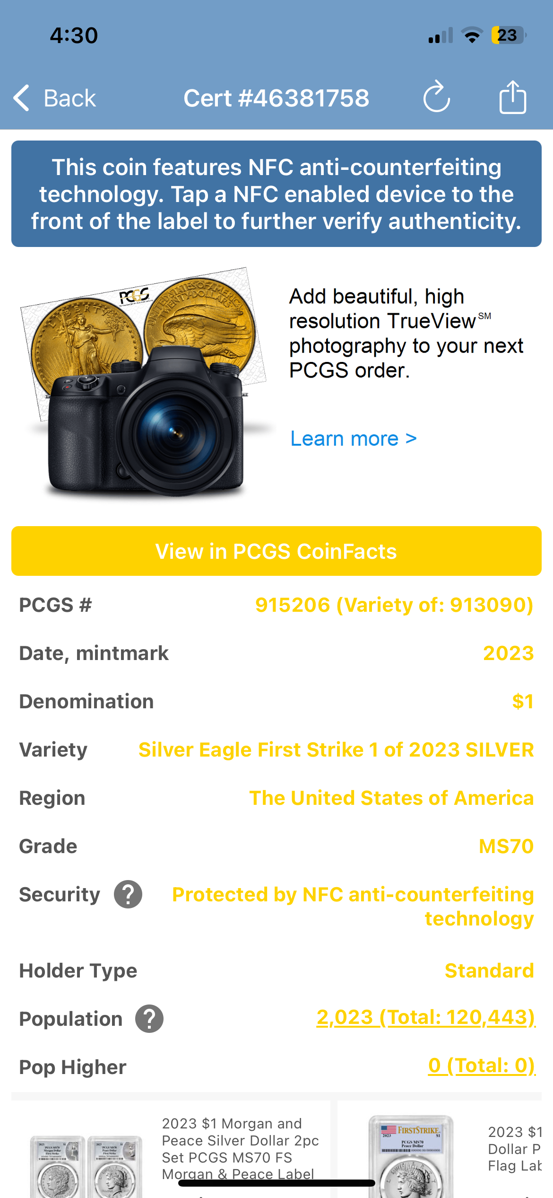Tap the back chevron icon
The image size is (553, 1198).
click(22, 97)
